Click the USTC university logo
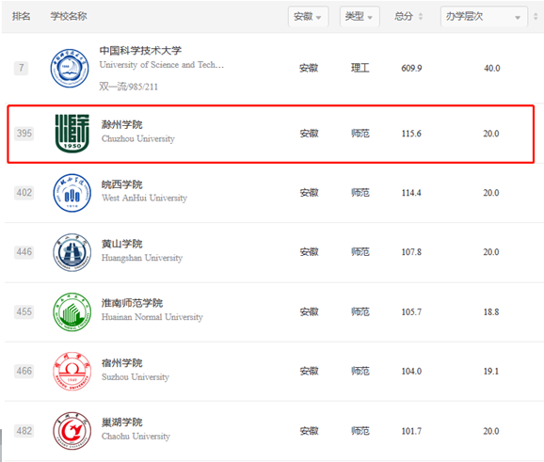This screenshot has height=462, width=544. 70,68
